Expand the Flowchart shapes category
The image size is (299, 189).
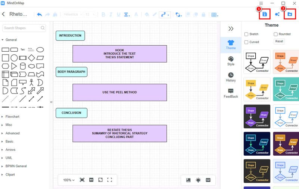(12, 117)
